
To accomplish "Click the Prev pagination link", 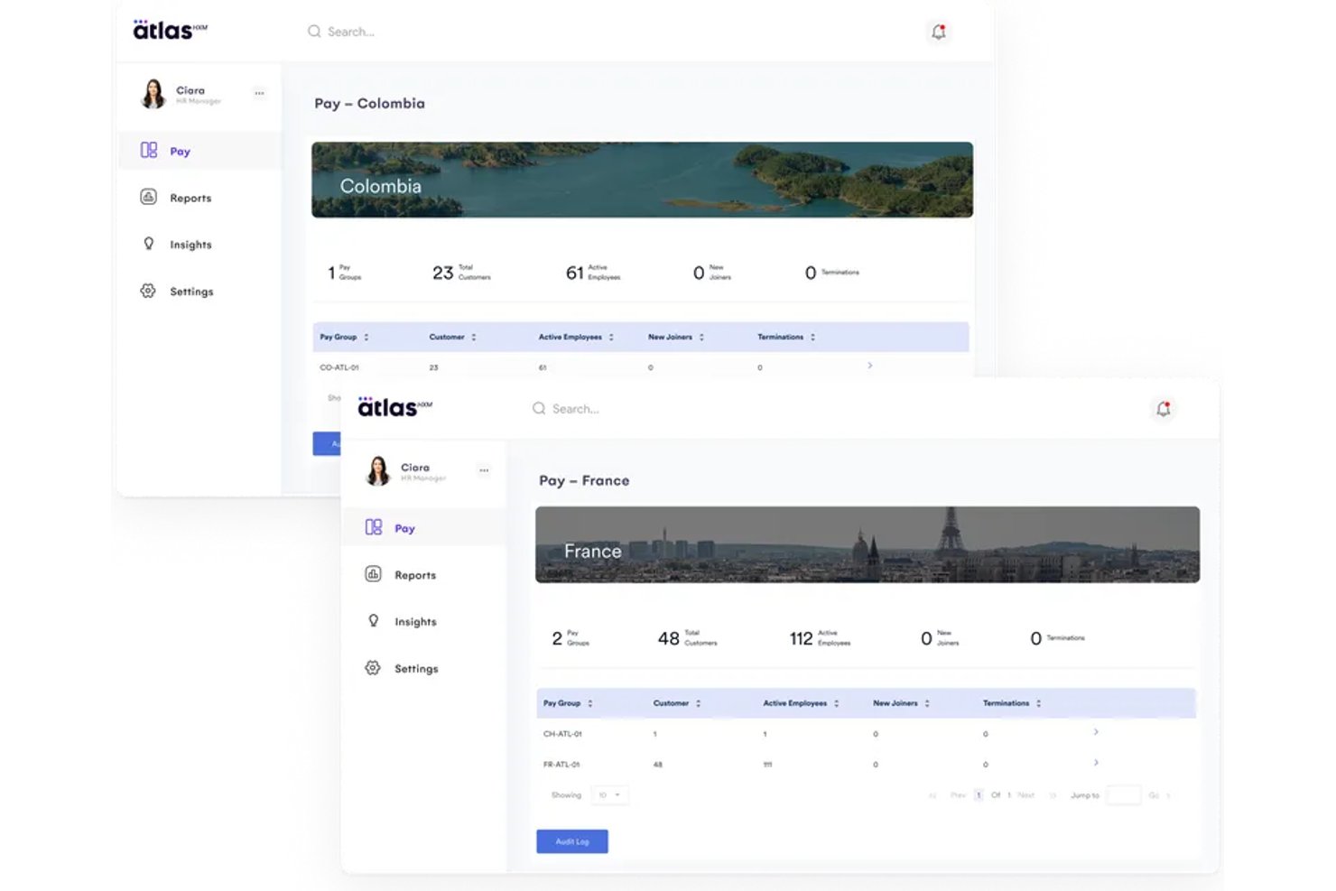I will click(x=958, y=795).
